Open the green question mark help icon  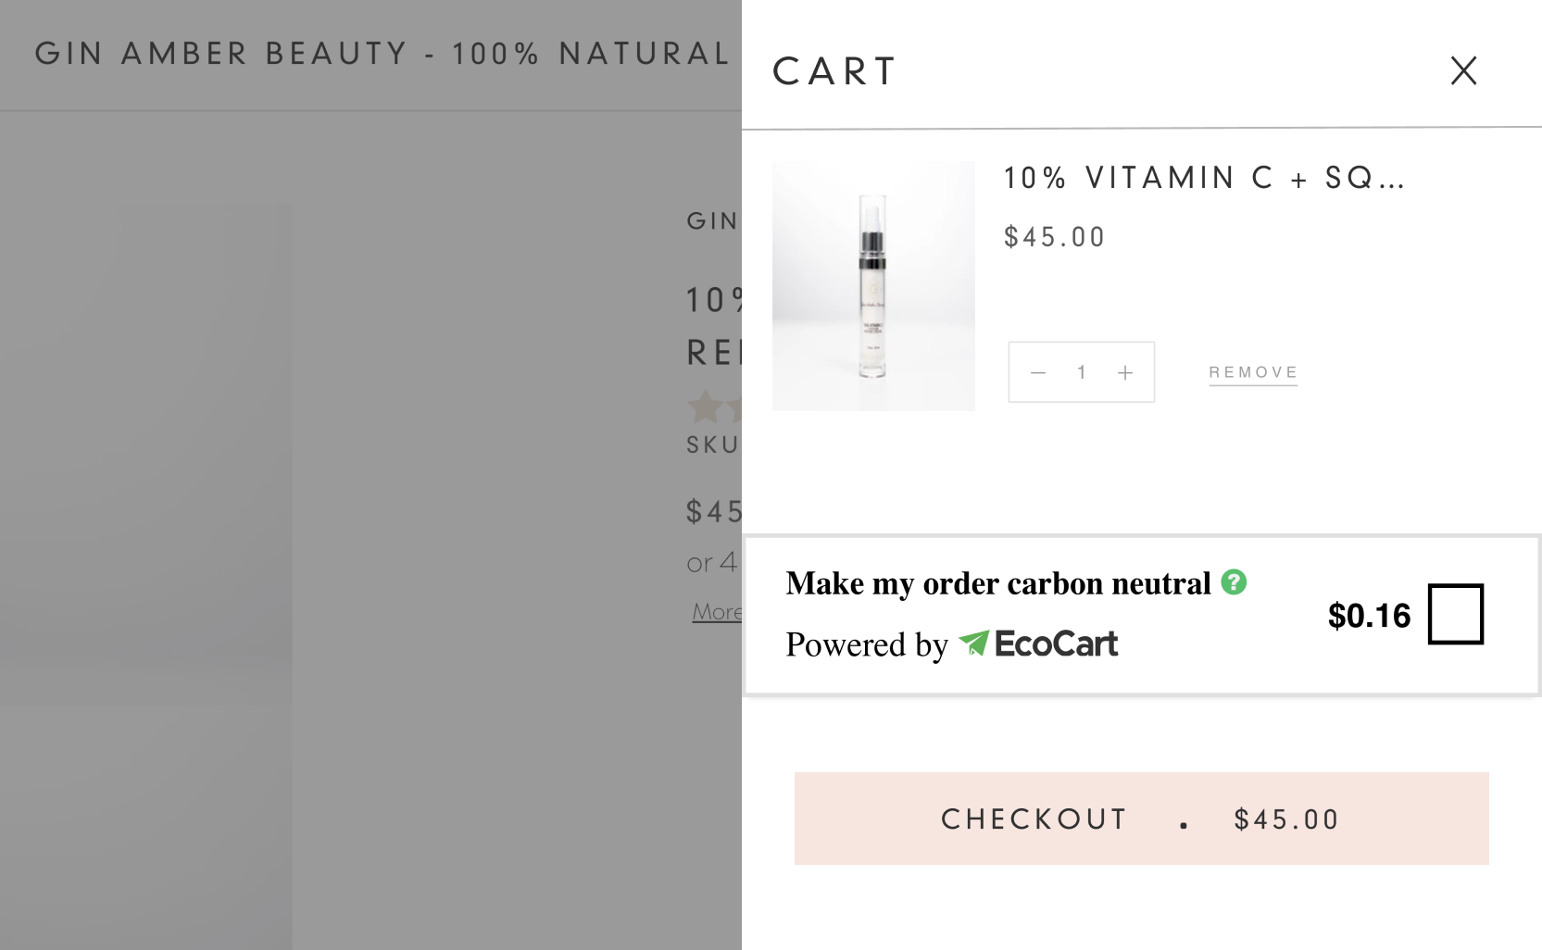pos(1234,581)
